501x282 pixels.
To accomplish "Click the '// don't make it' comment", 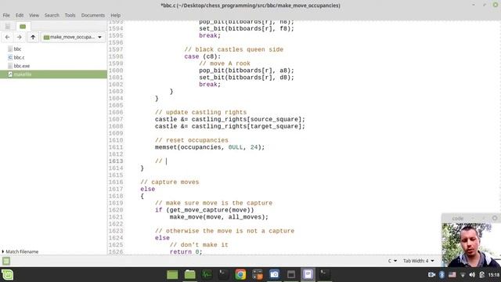I will [x=199, y=244].
